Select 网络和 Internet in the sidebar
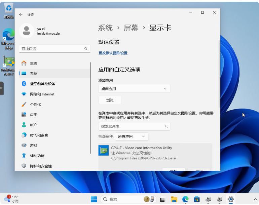 (54, 94)
